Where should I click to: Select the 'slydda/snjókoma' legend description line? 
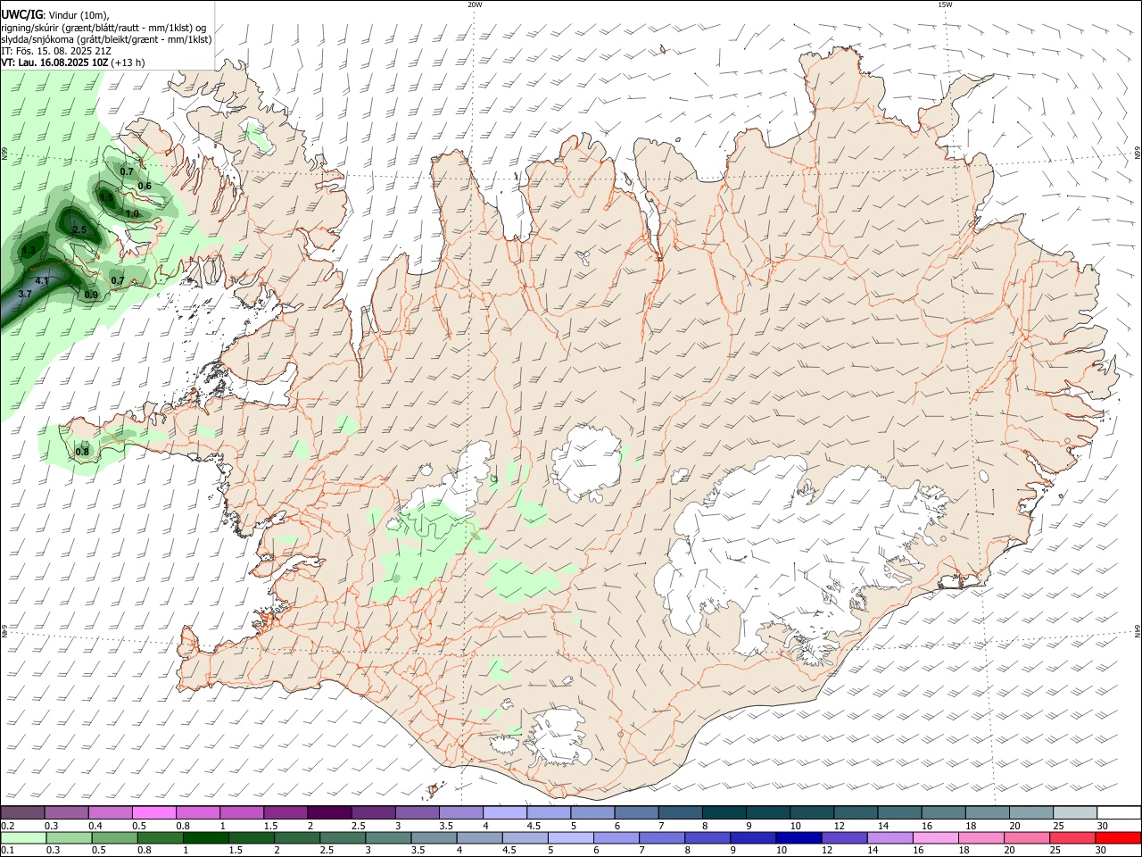[106, 39]
